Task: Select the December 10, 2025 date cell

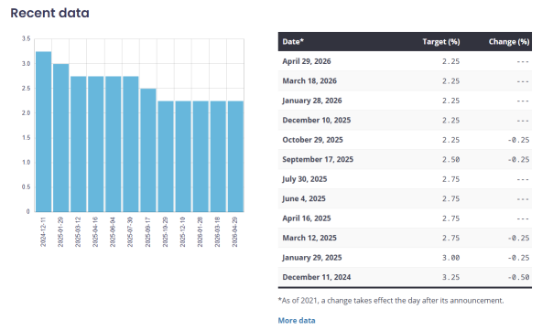Action: point(317,120)
